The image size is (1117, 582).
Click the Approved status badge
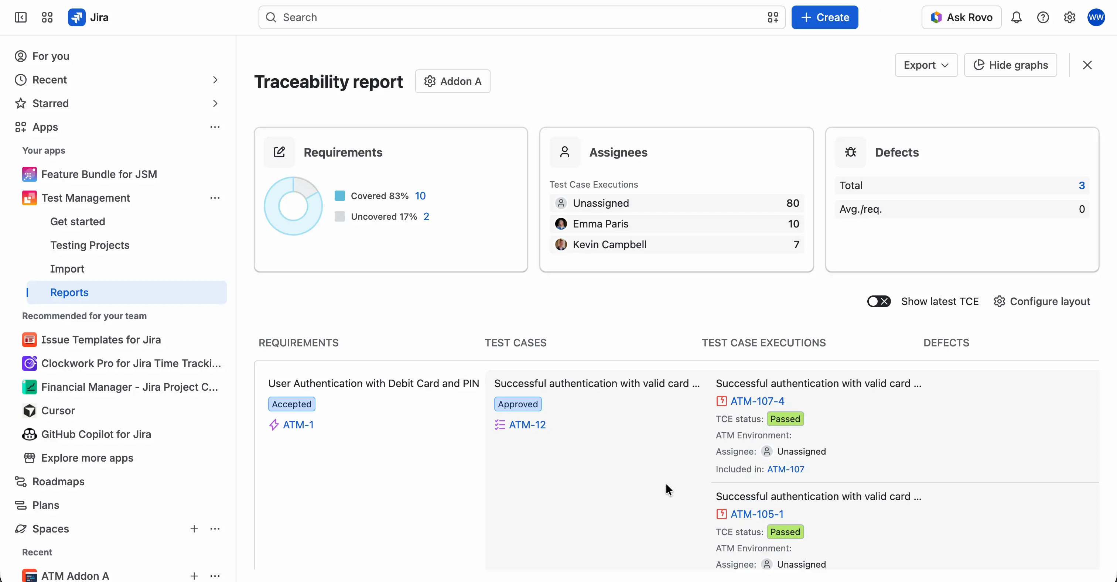(x=518, y=404)
